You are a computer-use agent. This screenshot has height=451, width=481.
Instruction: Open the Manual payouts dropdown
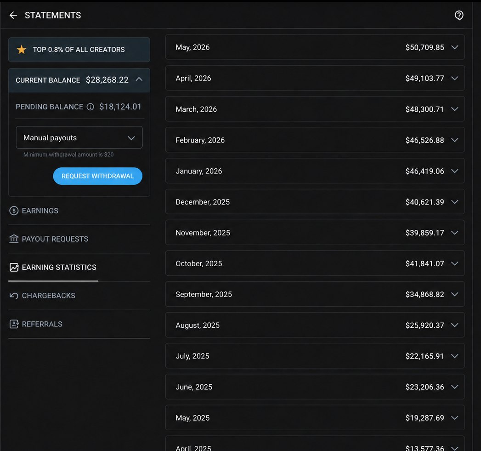pos(79,137)
